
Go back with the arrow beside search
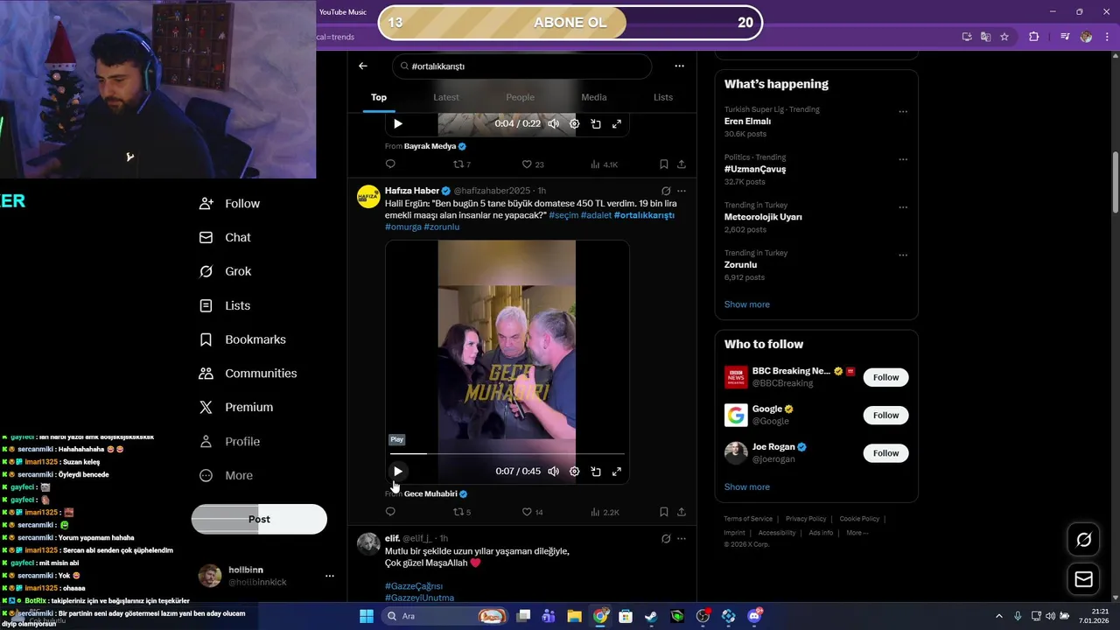363,66
